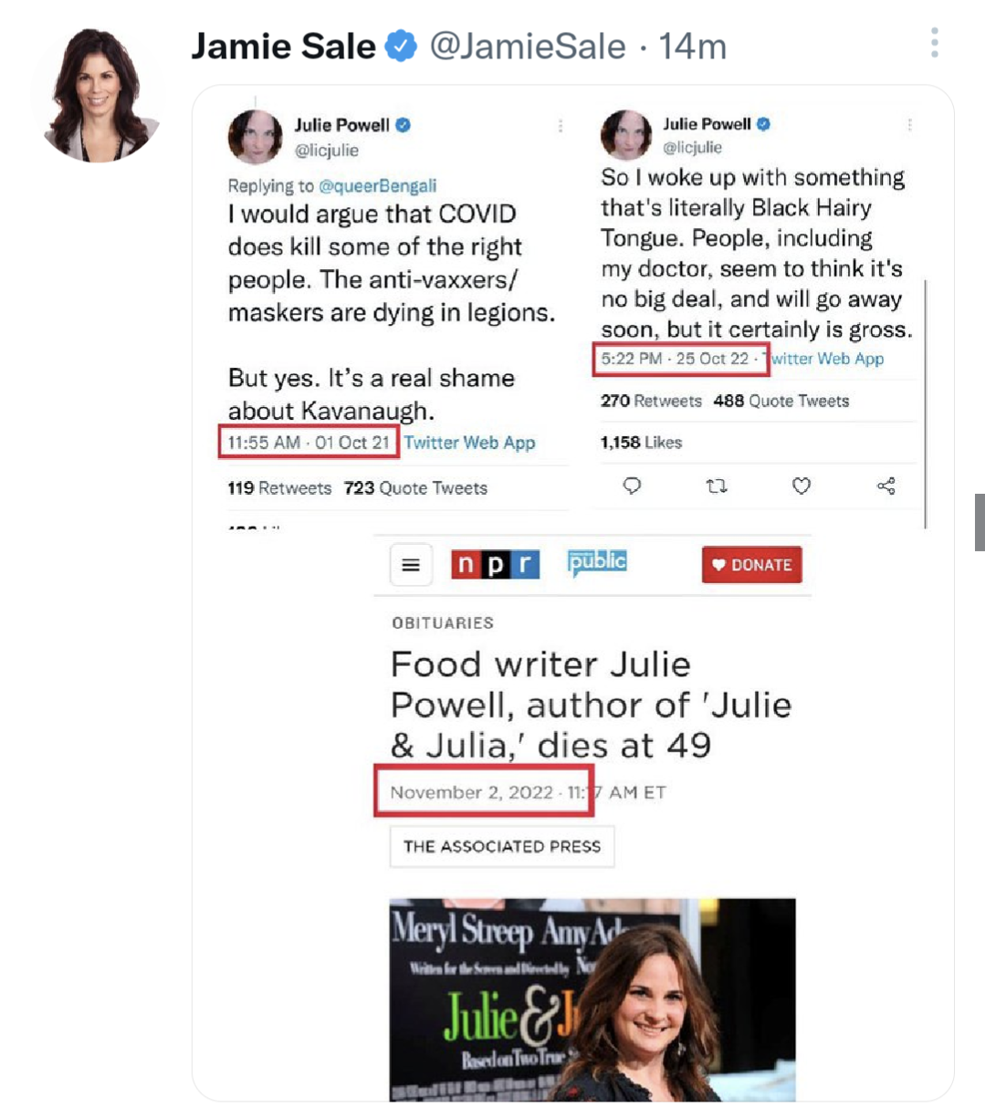This screenshot has width=985, height=1108.
Task: Click the public media logo beside NPR
Action: (x=597, y=562)
